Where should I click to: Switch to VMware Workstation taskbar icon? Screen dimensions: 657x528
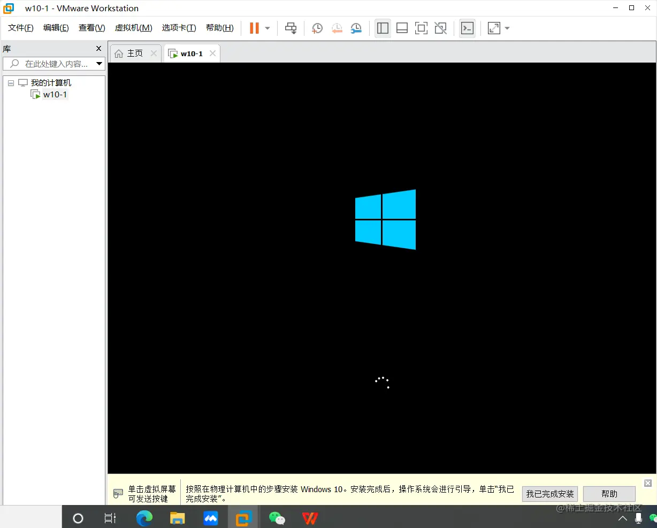tap(243, 518)
